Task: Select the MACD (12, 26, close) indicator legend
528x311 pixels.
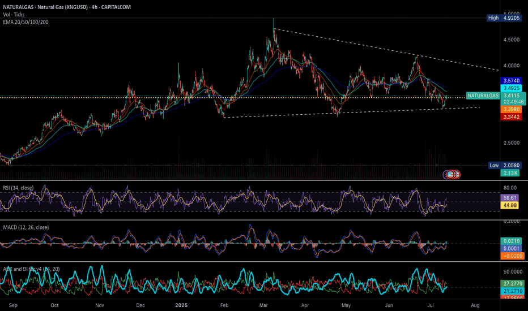Action: (x=26, y=227)
